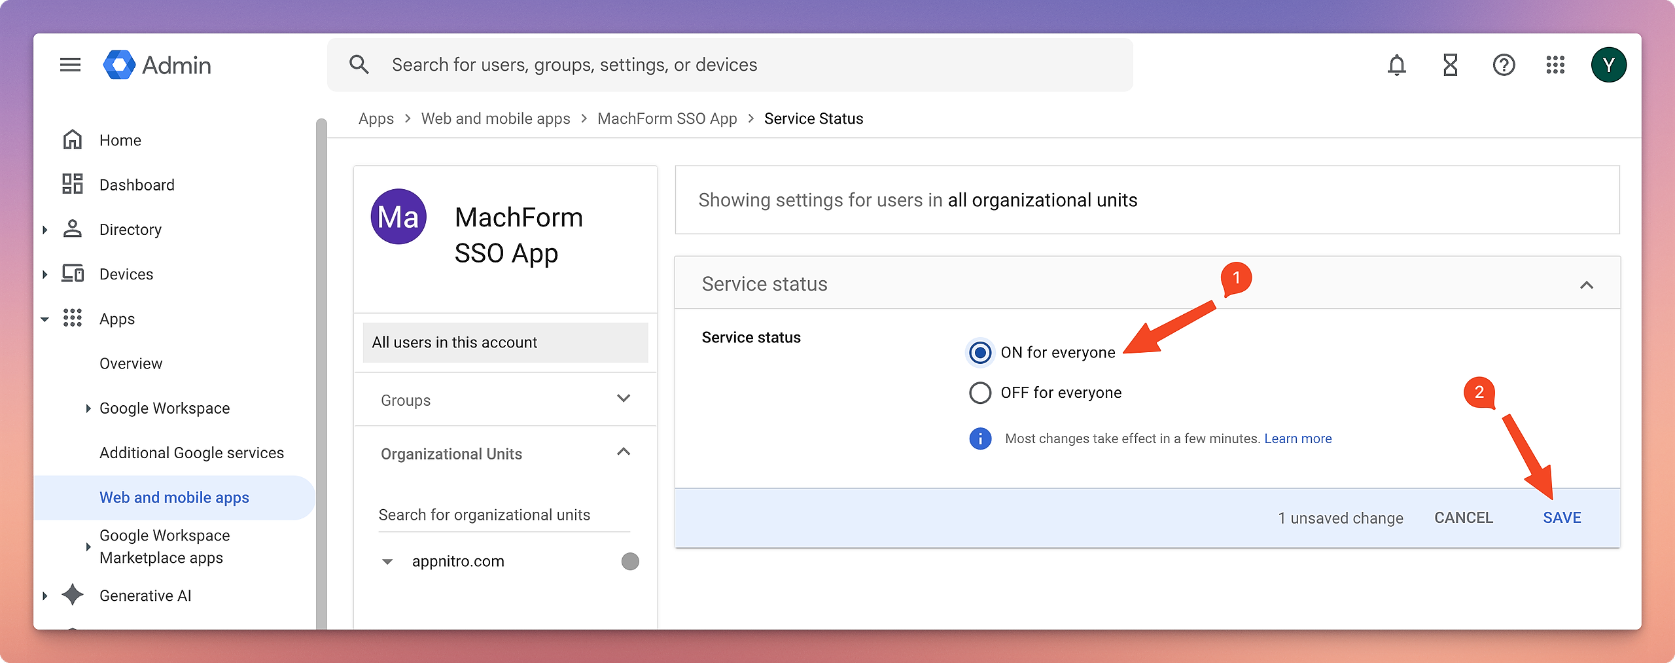Select the ON for everyone radio button
The height and width of the screenshot is (663, 1675).
979,353
